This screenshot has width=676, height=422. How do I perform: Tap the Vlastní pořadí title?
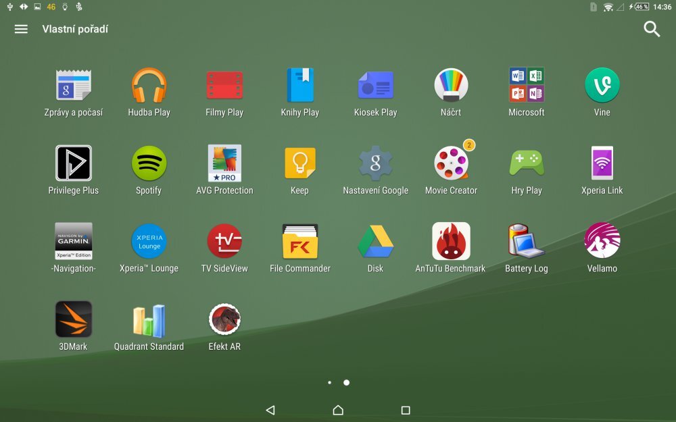[x=75, y=29]
